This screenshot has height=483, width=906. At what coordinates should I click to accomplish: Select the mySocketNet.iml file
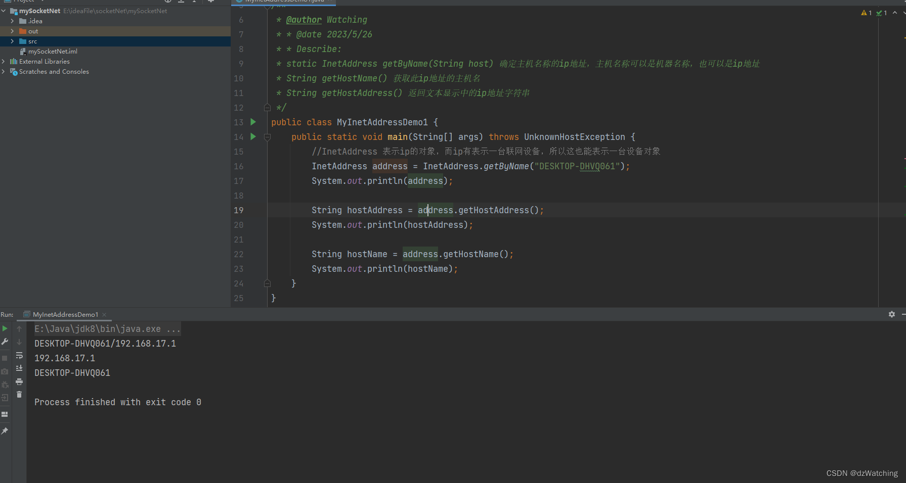click(x=53, y=51)
